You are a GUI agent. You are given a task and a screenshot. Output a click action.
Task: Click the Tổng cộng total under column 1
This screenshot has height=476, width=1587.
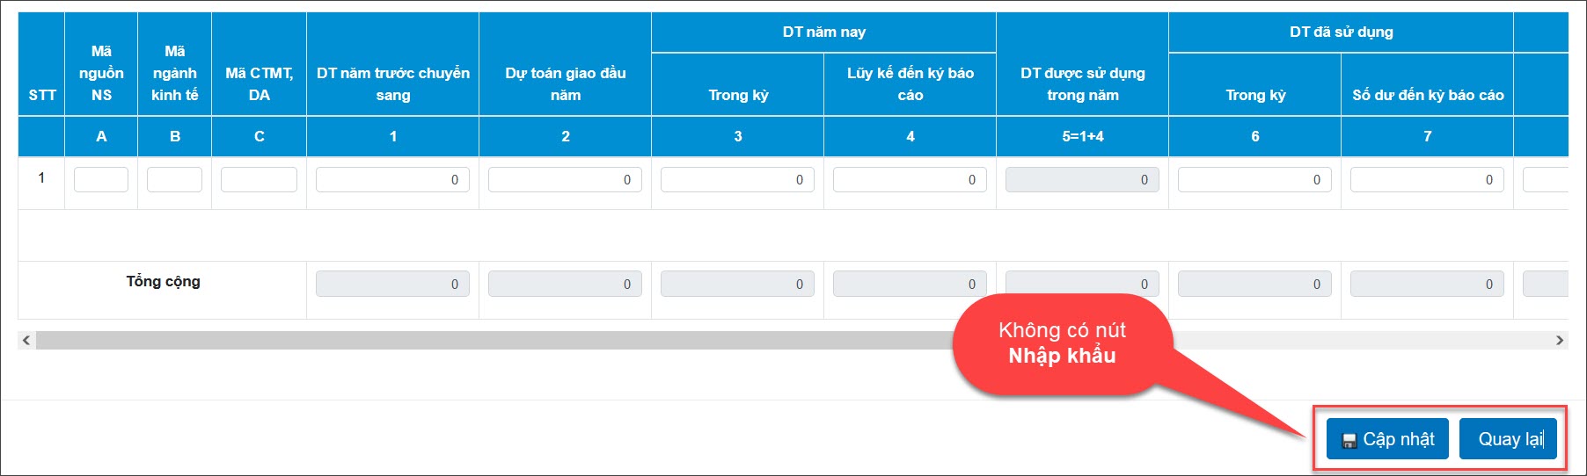(x=392, y=284)
